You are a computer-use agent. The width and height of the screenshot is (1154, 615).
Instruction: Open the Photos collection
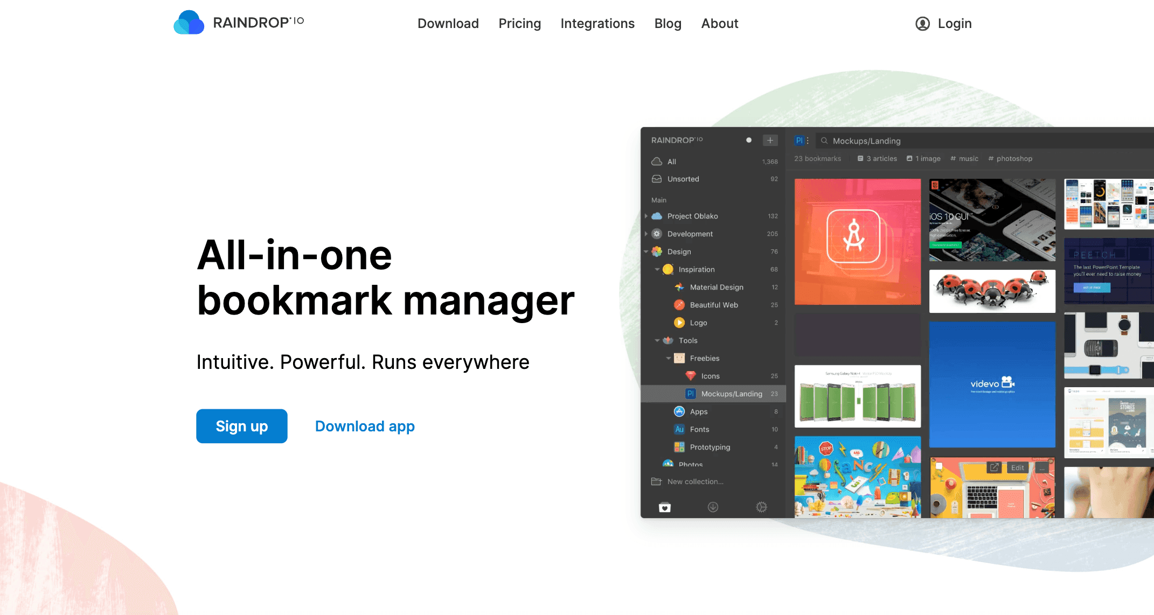tap(713, 464)
